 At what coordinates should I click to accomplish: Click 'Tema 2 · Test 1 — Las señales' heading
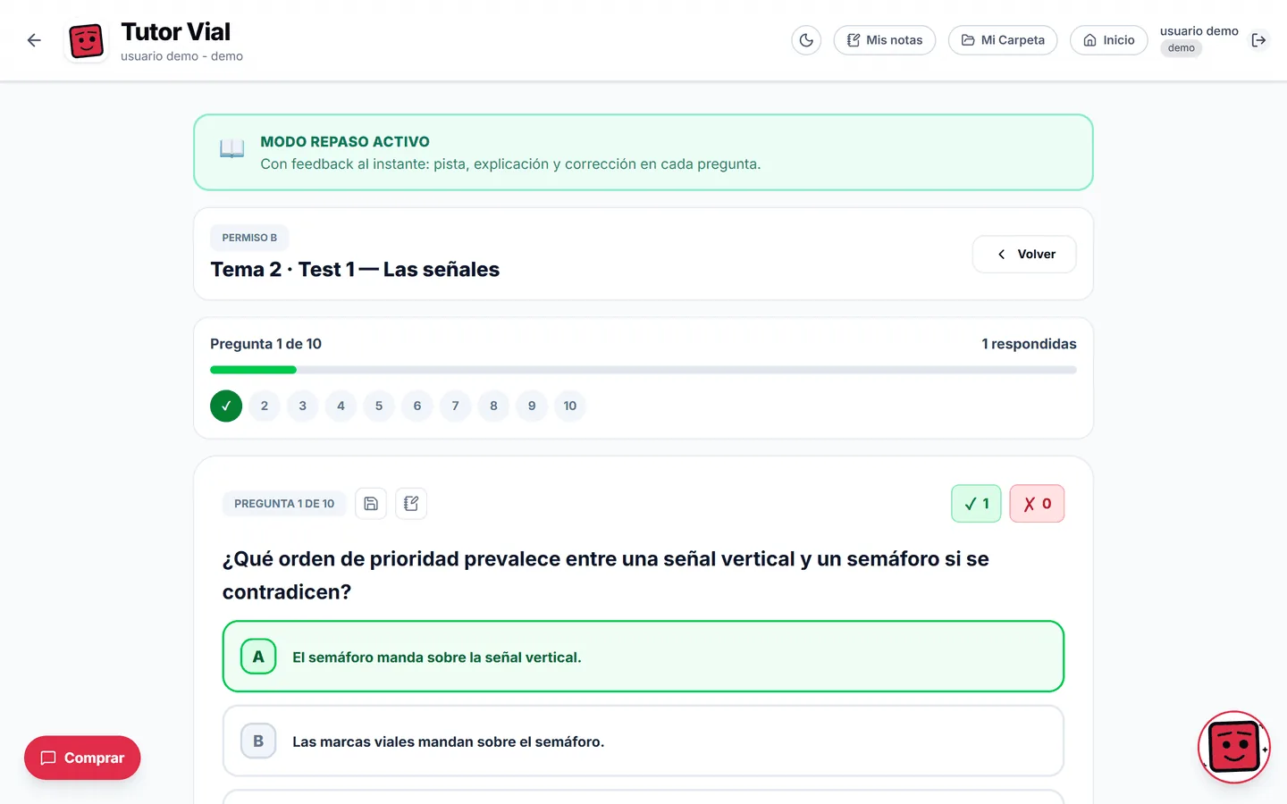click(x=355, y=270)
